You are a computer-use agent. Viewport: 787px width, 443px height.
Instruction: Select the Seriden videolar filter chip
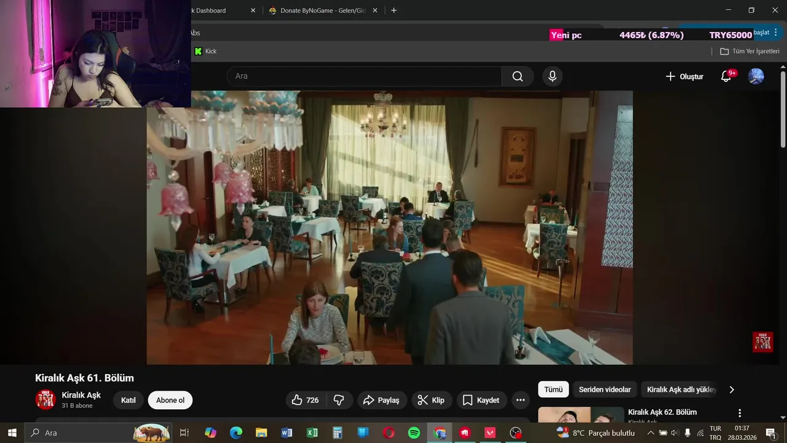click(604, 389)
